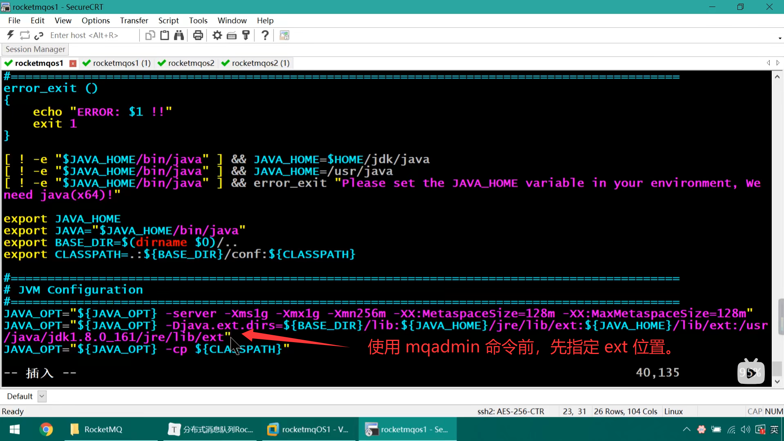Click the Reconnect session icon
The image size is (784, 441).
(x=25, y=36)
